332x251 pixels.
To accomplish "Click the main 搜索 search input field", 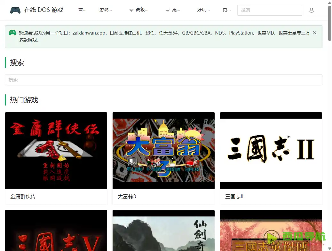I will (x=163, y=80).
